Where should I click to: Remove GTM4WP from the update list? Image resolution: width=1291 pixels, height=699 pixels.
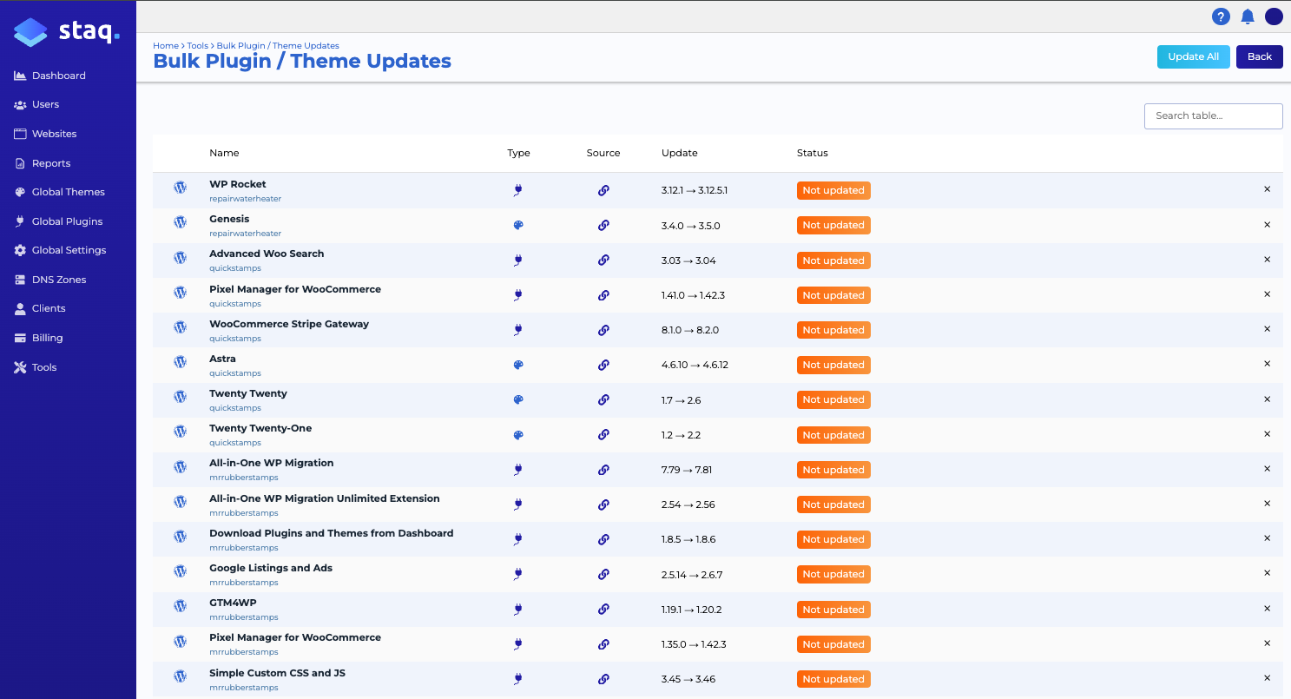1267,609
